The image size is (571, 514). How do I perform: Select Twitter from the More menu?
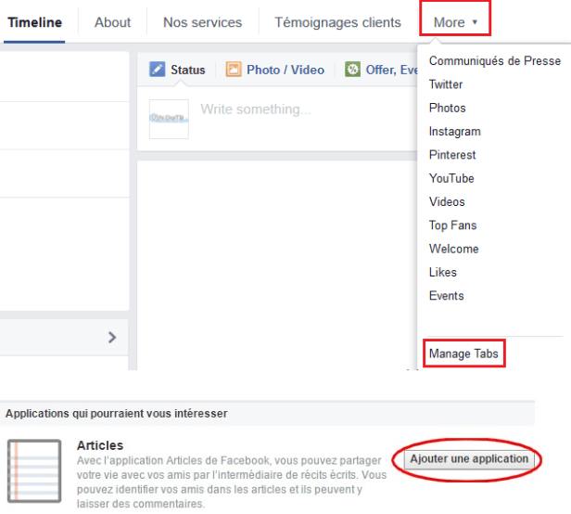click(x=446, y=84)
